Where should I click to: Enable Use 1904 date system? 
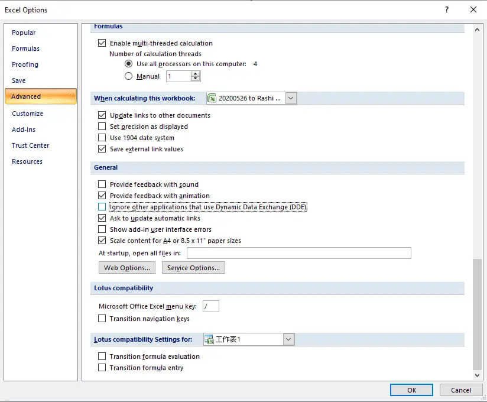pyautogui.click(x=102, y=138)
